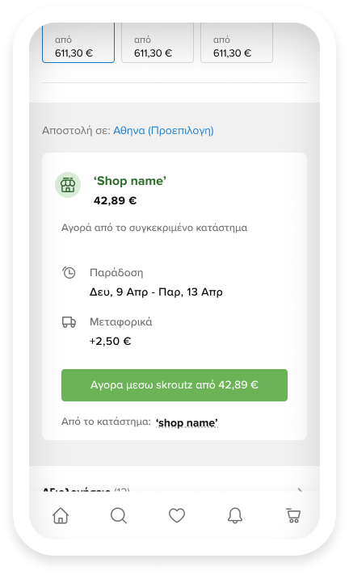This screenshot has height=575, width=349.
Task: Open the shopping cart icon
Action: click(293, 515)
